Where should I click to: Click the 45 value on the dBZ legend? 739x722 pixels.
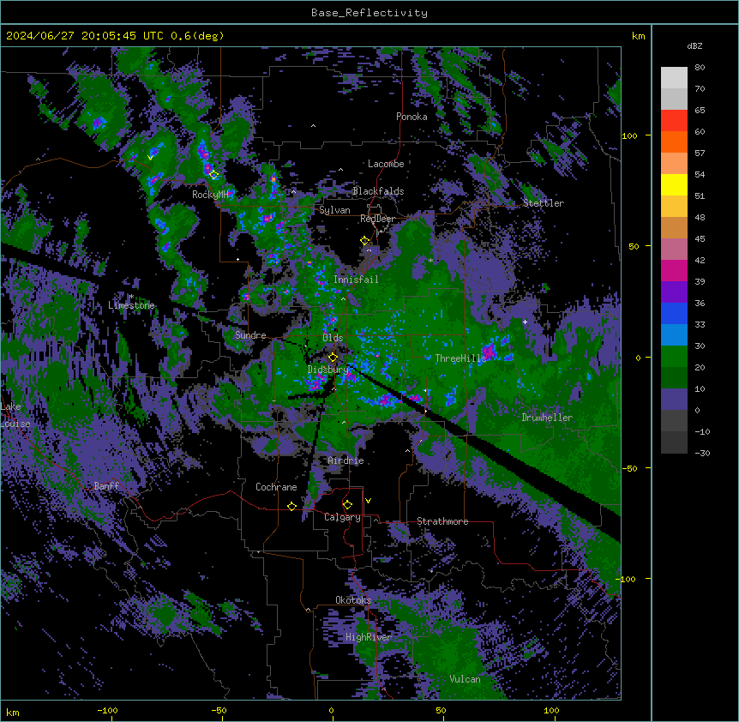pos(700,239)
